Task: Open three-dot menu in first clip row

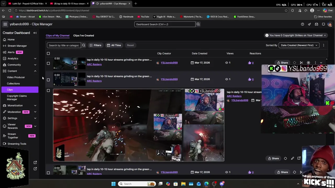Action: [x=315, y=63]
